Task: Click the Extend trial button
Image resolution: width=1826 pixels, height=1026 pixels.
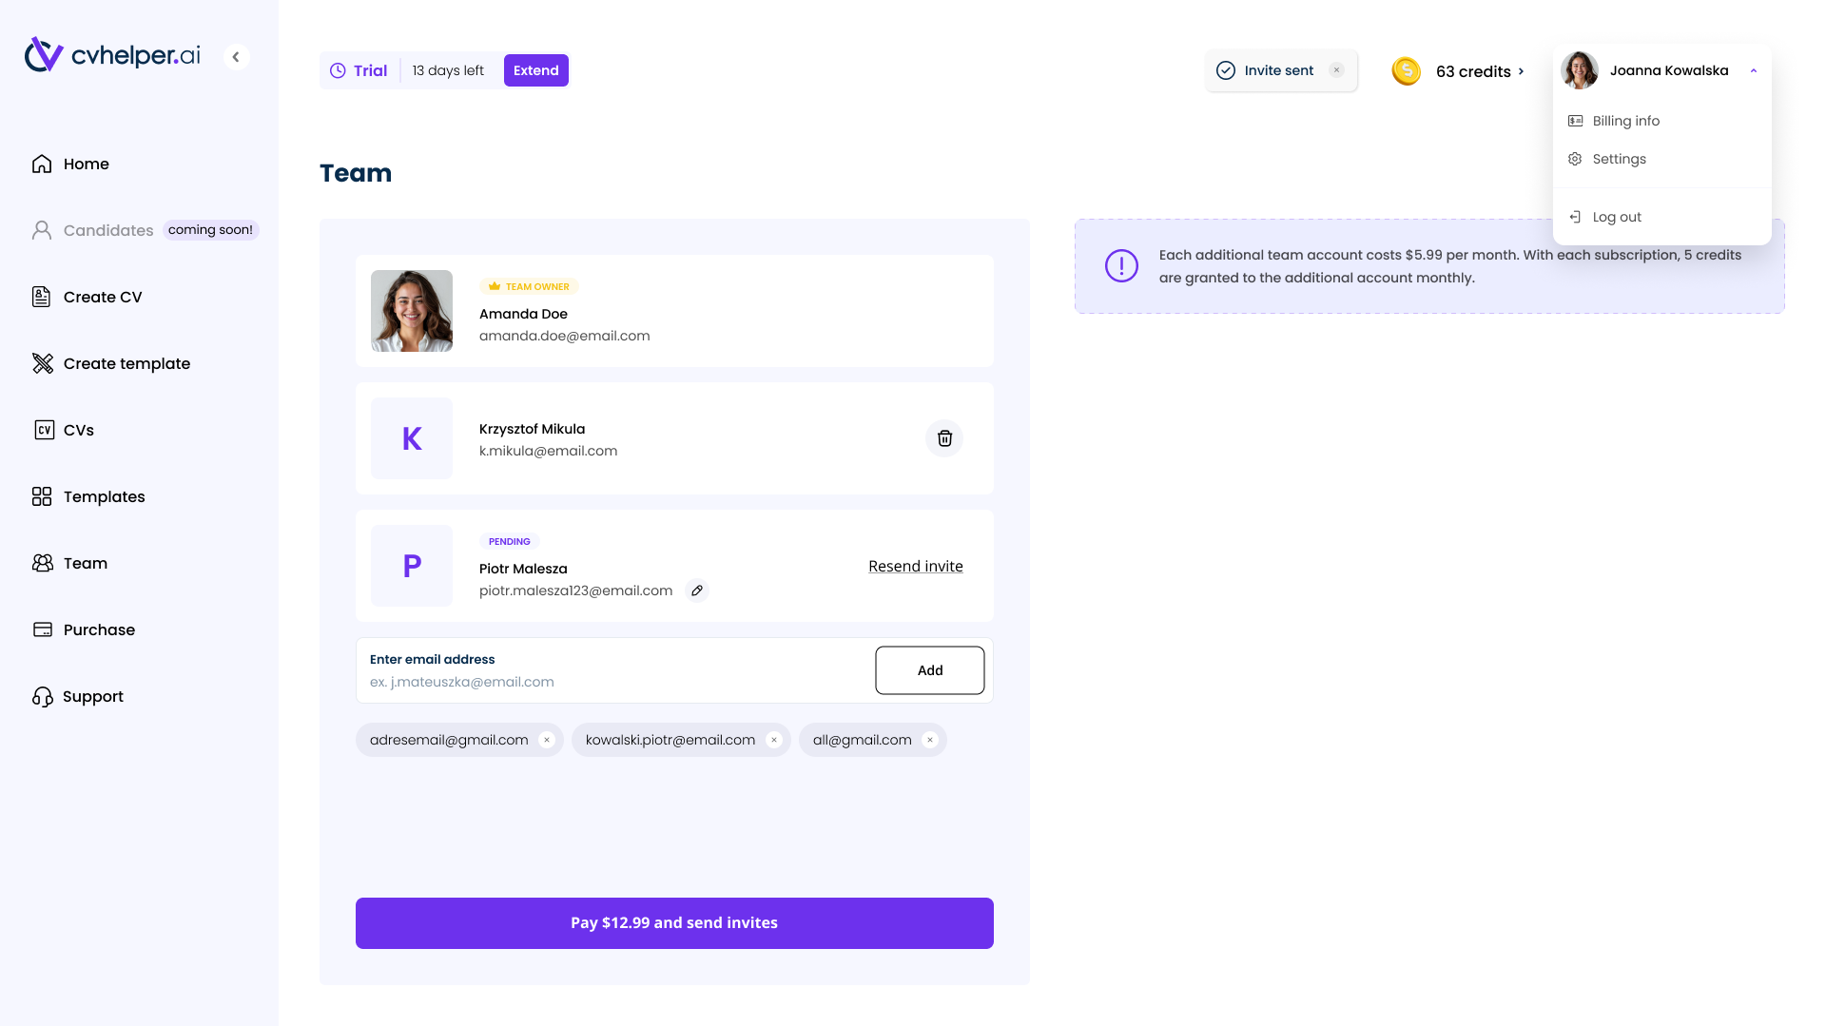Action: click(x=535, y=70)
